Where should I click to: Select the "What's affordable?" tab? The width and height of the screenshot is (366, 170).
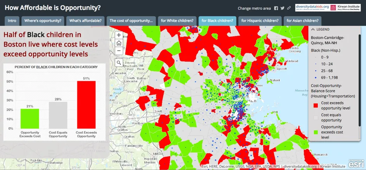(85, 21)
